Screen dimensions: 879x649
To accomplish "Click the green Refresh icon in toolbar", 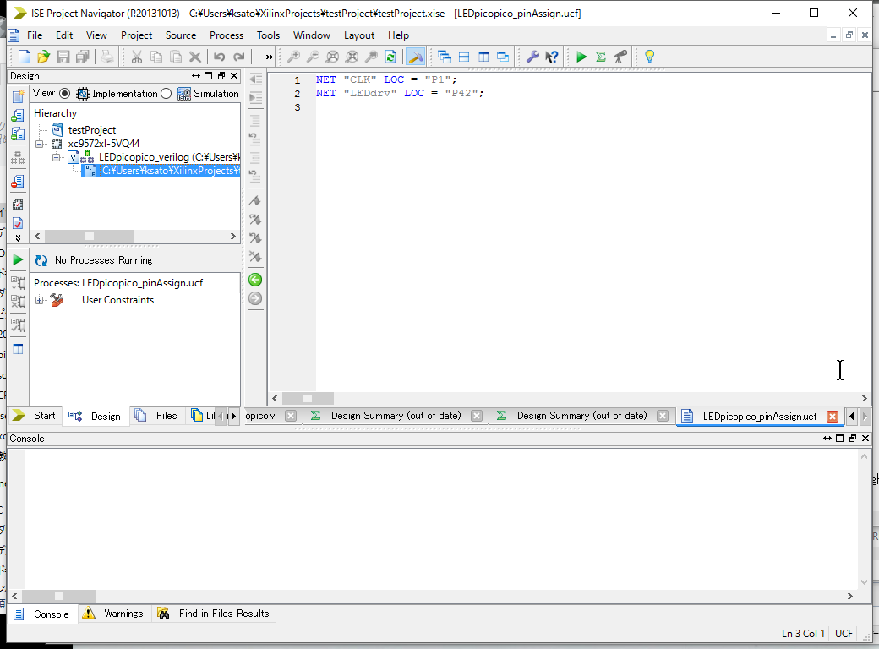I will point(390,57).
